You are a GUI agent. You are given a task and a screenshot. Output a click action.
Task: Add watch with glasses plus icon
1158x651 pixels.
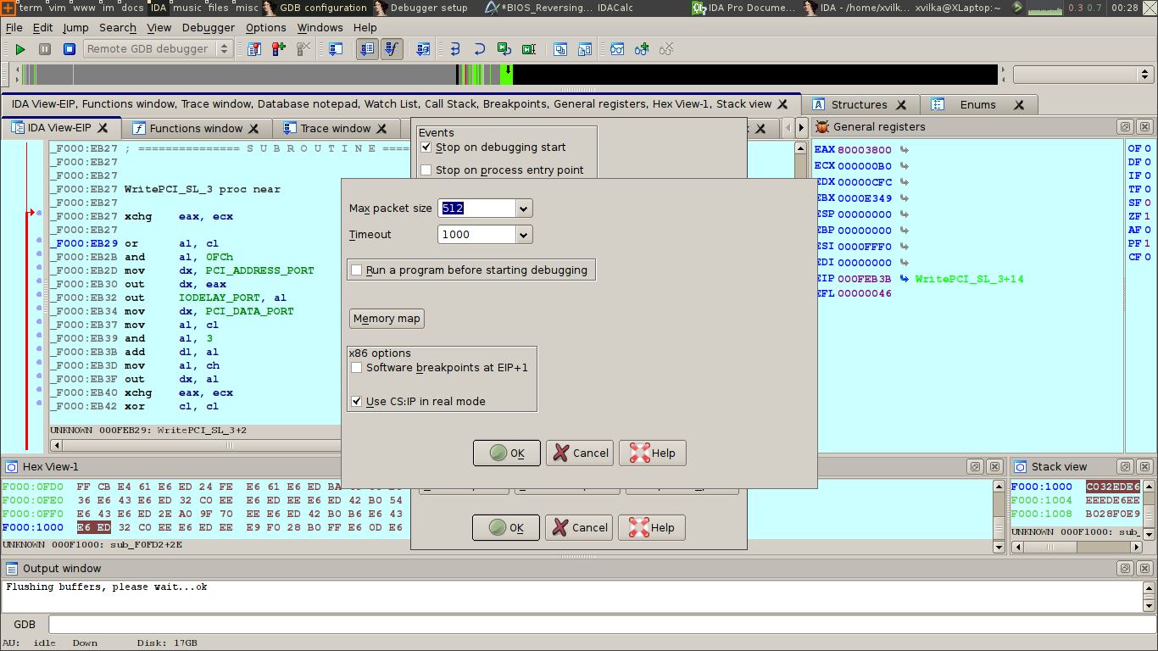point(642,49)
